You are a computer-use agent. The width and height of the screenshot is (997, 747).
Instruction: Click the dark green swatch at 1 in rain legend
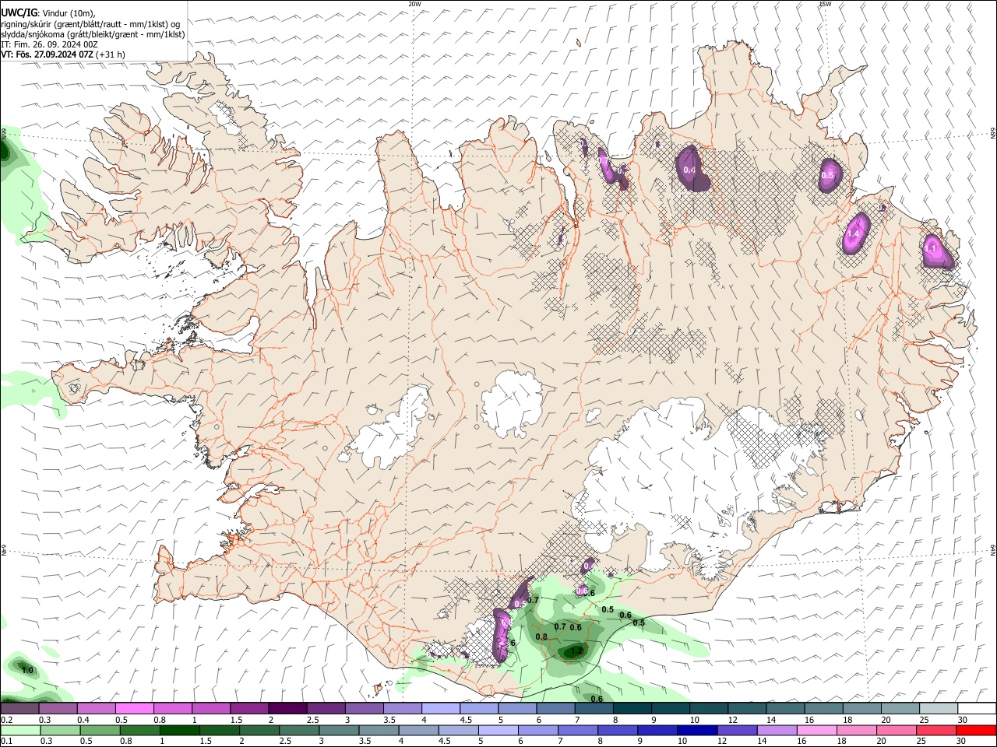[x=178, y=730]
